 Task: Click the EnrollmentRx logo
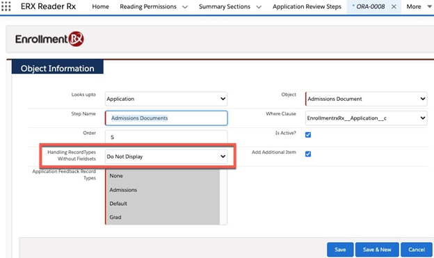(x=49, y=39)
